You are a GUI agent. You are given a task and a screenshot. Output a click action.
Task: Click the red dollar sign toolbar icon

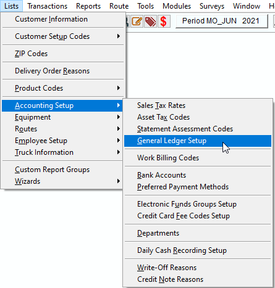coord(164,22)
